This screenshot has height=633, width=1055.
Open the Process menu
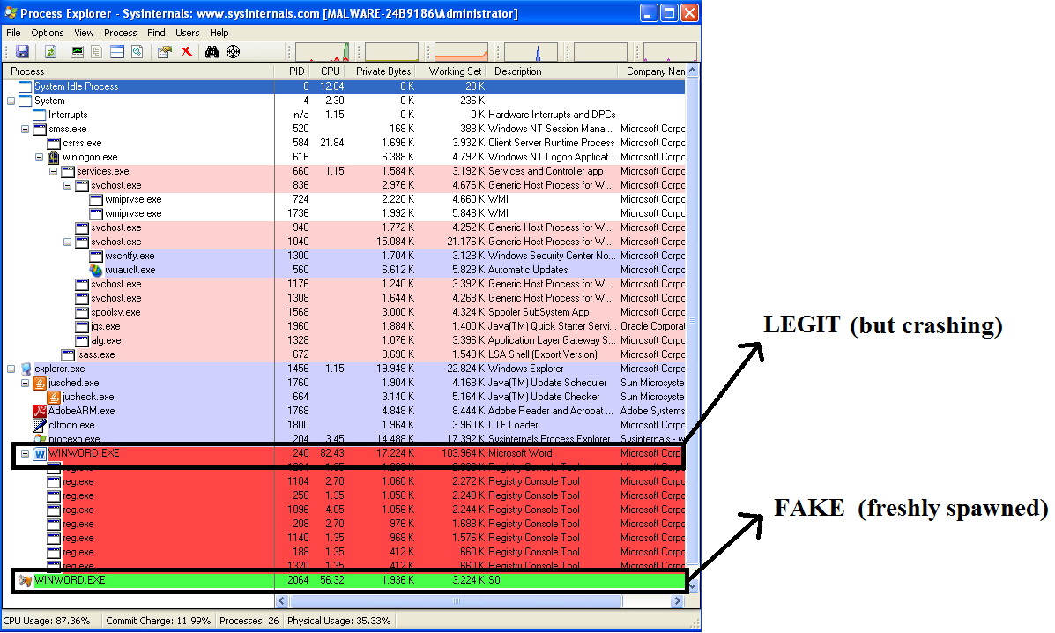tap(121, 33)
